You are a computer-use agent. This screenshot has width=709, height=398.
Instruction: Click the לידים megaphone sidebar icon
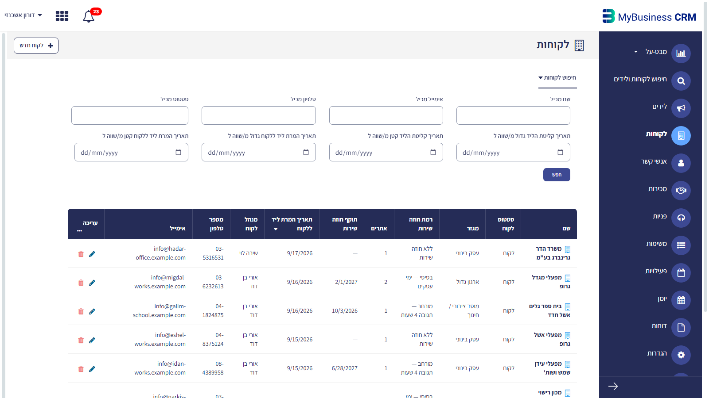click(x=681, y=108)
